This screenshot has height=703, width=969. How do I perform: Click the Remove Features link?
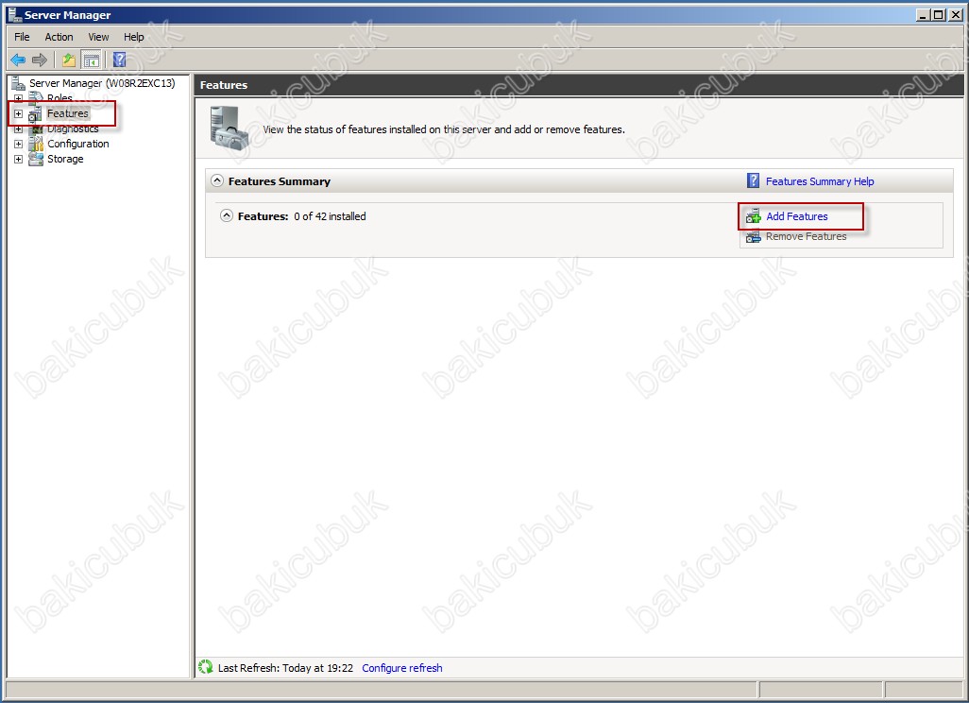click(x=806, y=236)
